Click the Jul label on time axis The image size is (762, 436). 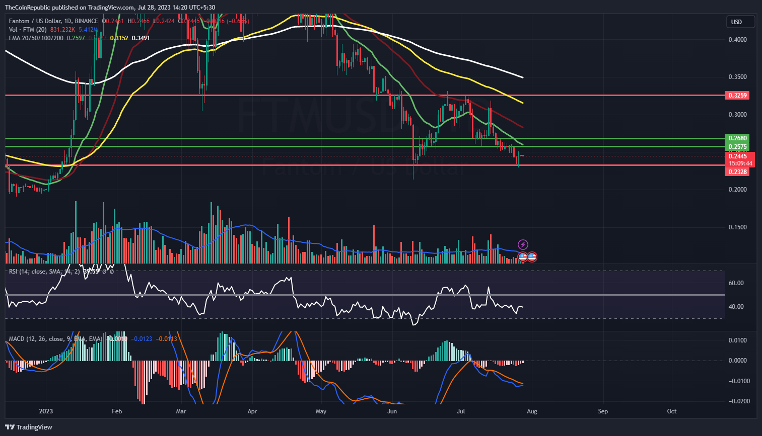(461, 411)
